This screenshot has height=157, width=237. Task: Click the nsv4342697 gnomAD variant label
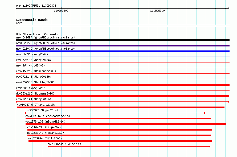[x=46, y=37]
